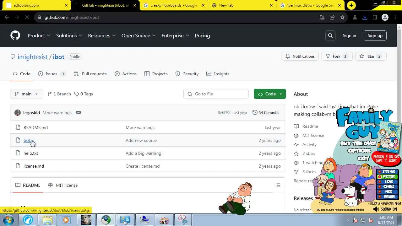Click the Chrome page reload/stop icon
Screen dimensions: 402x226
(27, 17)
